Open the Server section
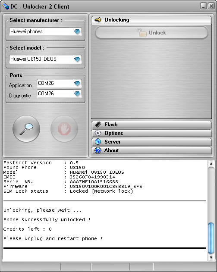 pos(151,142)
